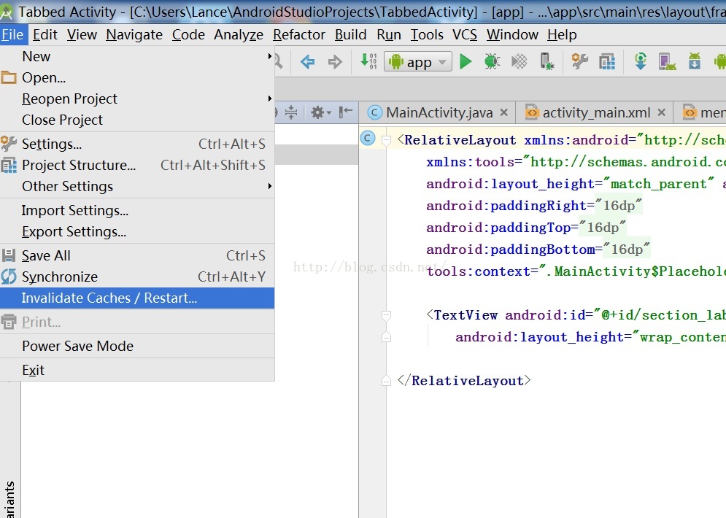The width and height of the screenshot is (726, 518).
Task: Select Import Settings... menu entry
Action: tap(137, 211)
